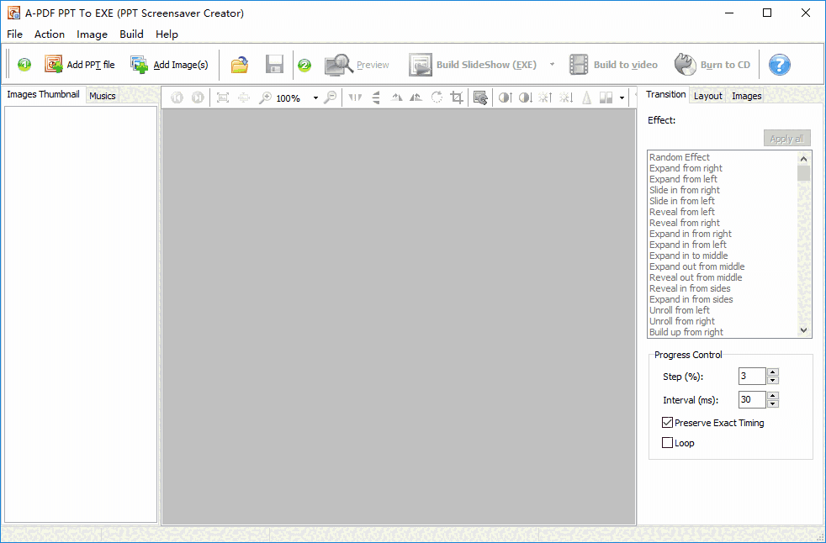Enable the Loop checkbox

(668, 443)
